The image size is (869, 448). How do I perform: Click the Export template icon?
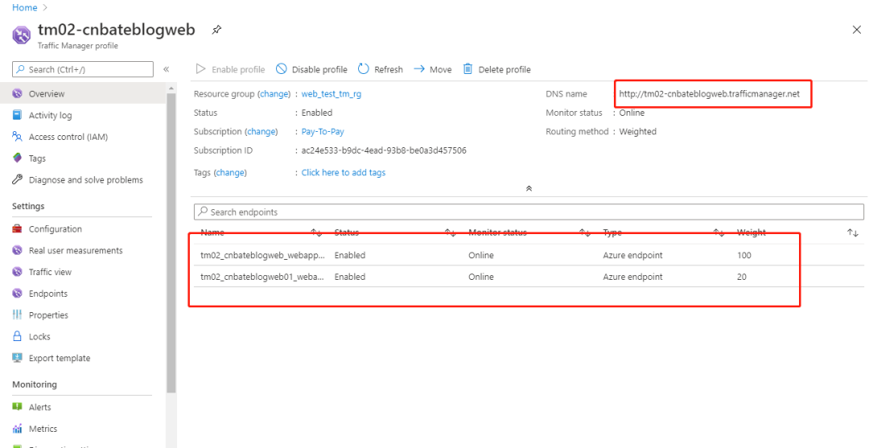17,358
